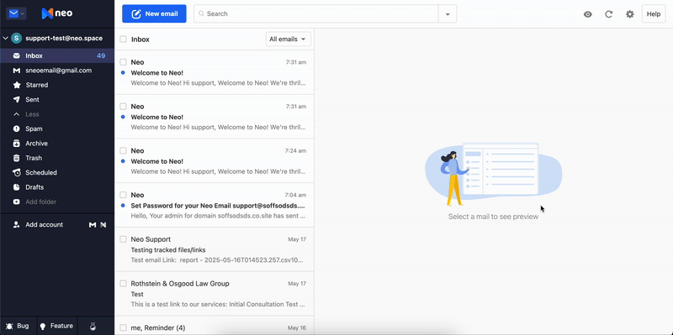Open the me, Reminder (4) thread
The width and height of the screenshot is (673, 335).
point(215,326)
